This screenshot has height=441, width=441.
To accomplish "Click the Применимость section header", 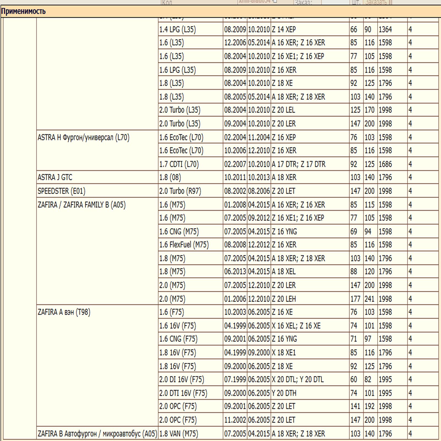I will tap(23, 11).
